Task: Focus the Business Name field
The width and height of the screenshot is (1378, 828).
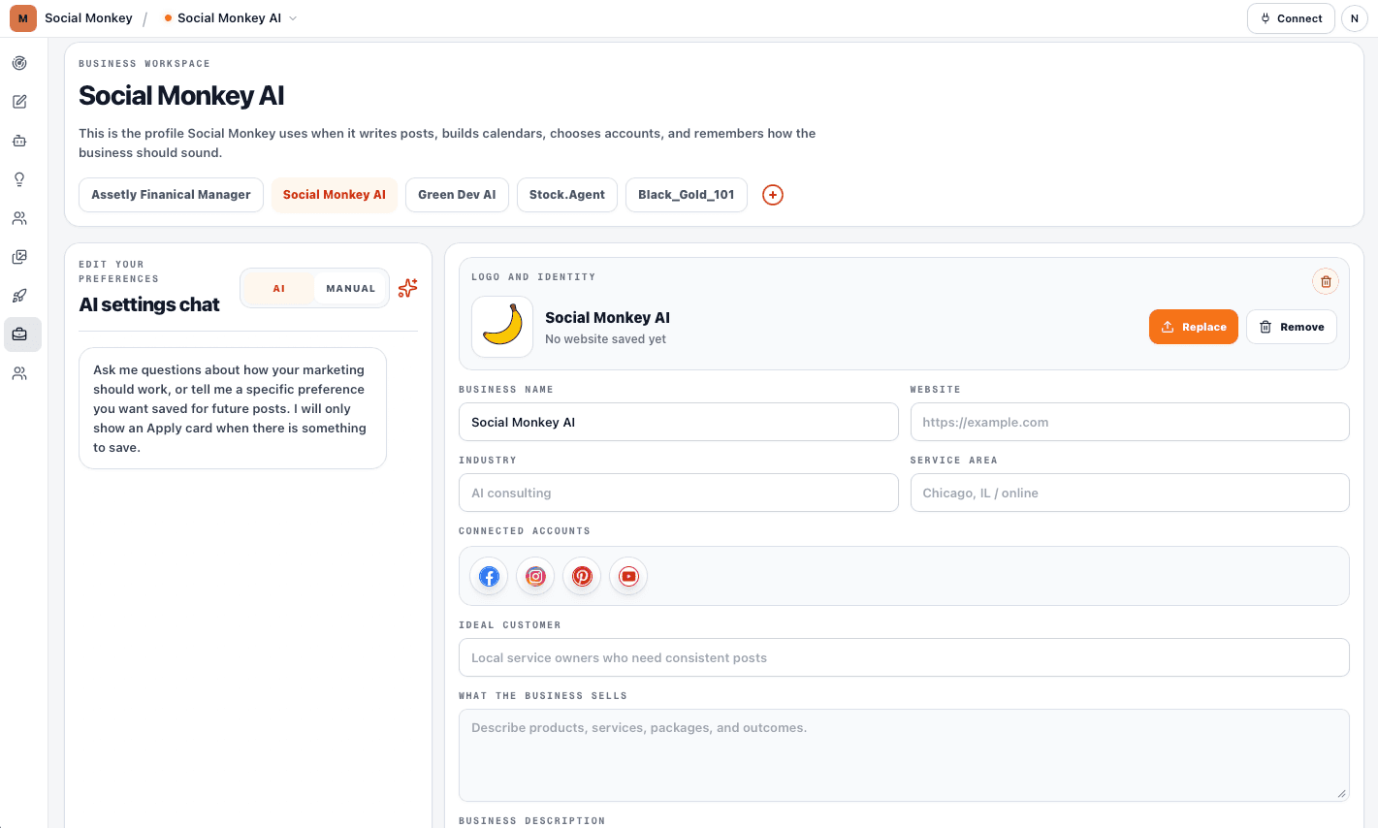Action: coord(678,422)
